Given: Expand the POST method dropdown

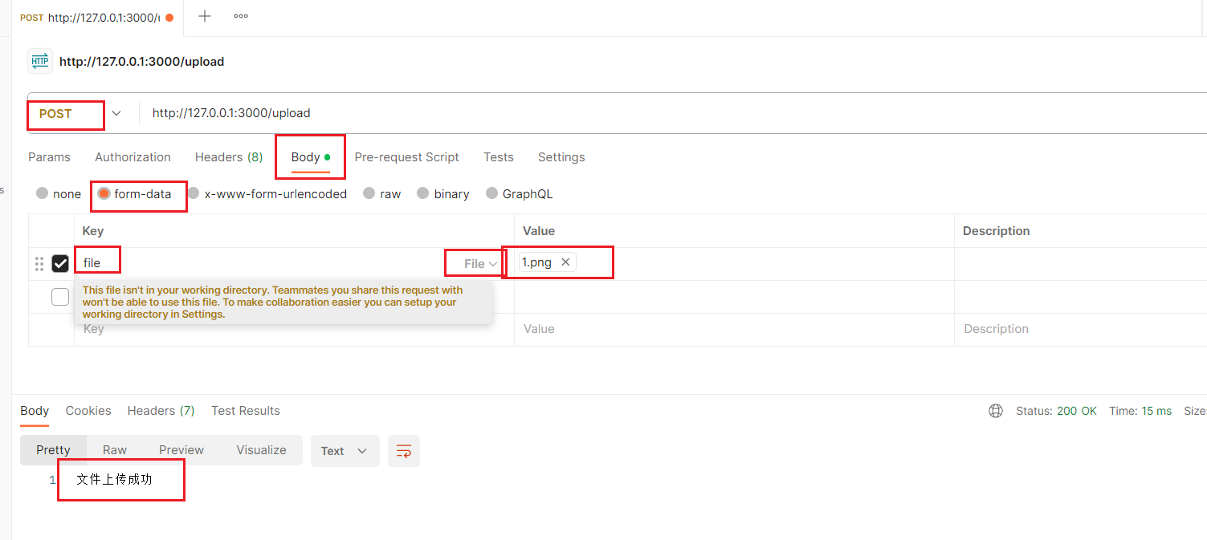Looking at the screenshot, I should tap(116, 113).
